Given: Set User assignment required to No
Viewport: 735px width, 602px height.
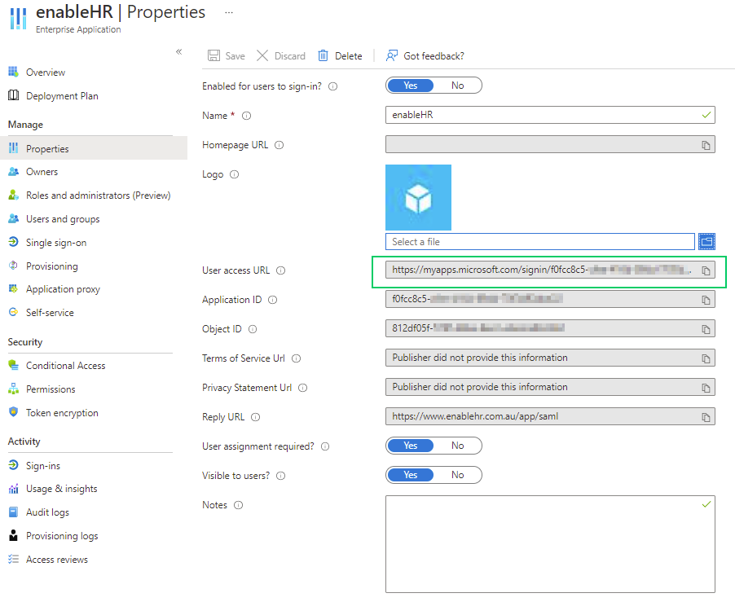Looking at the screenshot, I should pos(457,446).
